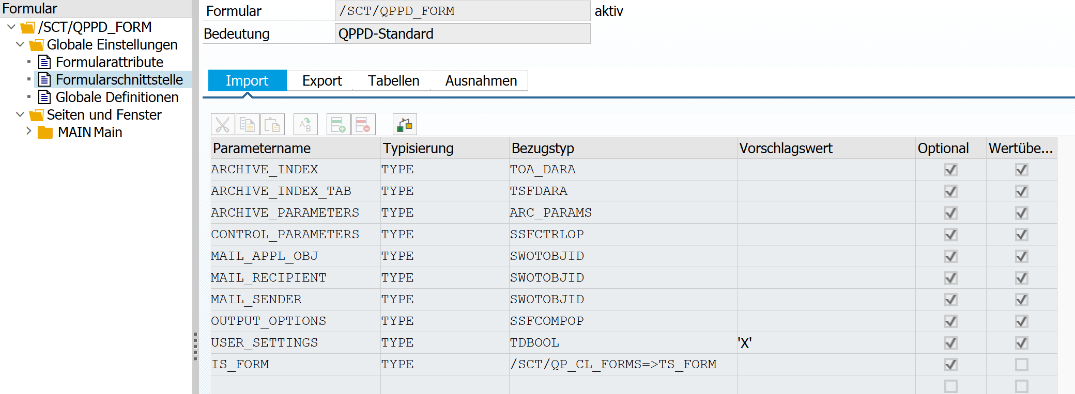Click the TOA_DARA Bezugstyp cell
This screenshot has width=1075, height=394.
623,170
